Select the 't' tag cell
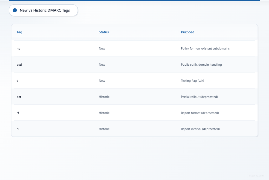269x180 pixels. click(x=17, y=81)
